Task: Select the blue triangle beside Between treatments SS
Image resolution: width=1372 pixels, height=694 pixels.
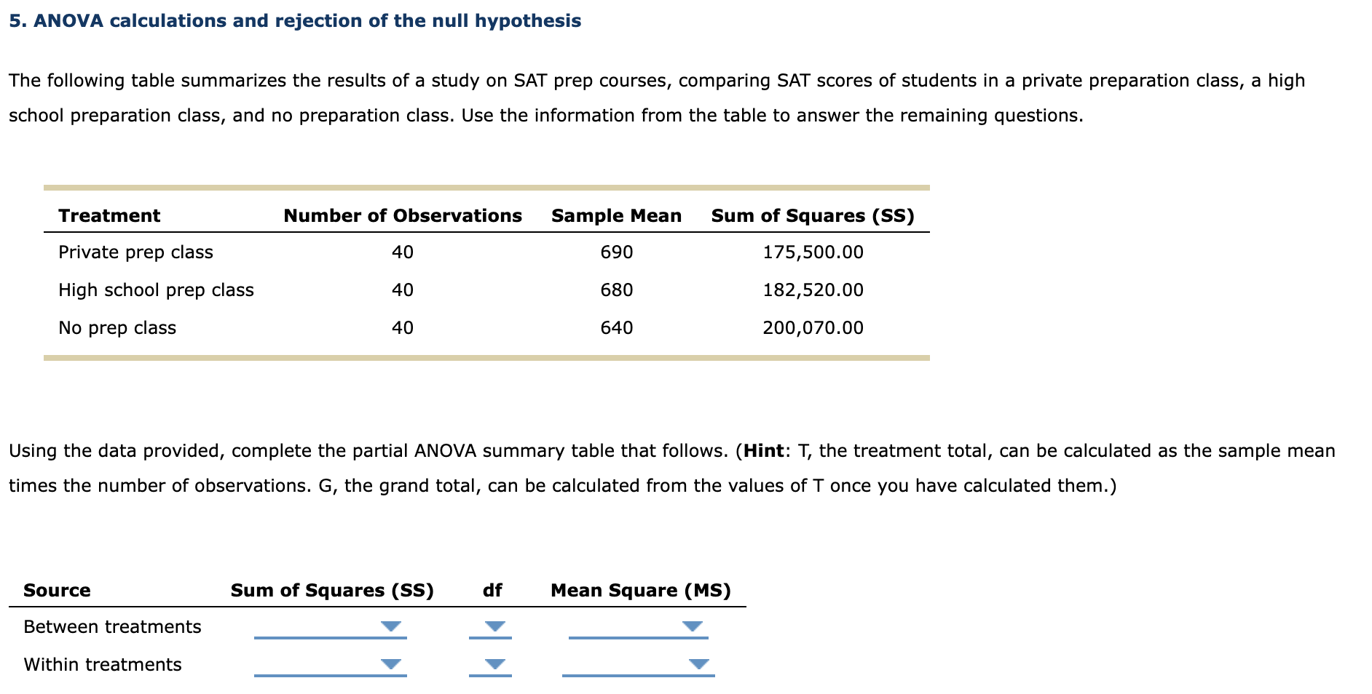Action: [392, 624]
